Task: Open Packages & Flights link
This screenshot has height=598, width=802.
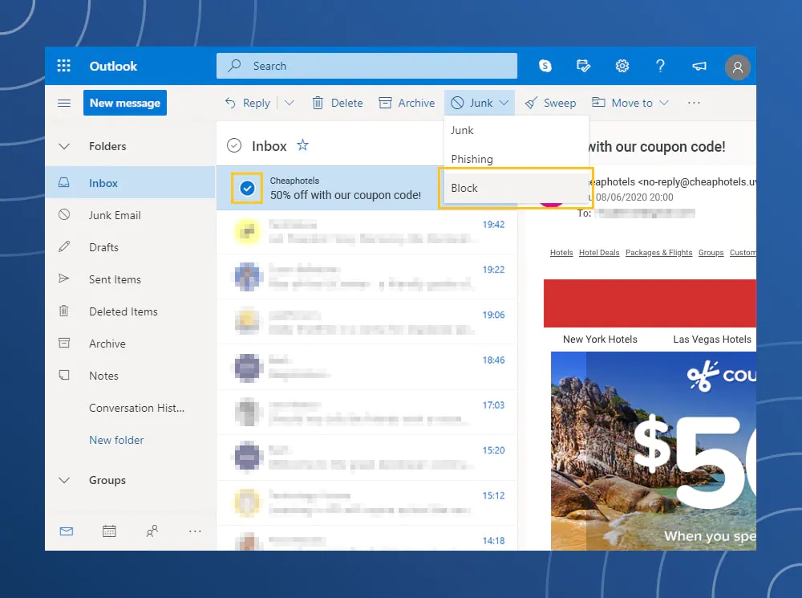Action: click(x=658, y=252)
